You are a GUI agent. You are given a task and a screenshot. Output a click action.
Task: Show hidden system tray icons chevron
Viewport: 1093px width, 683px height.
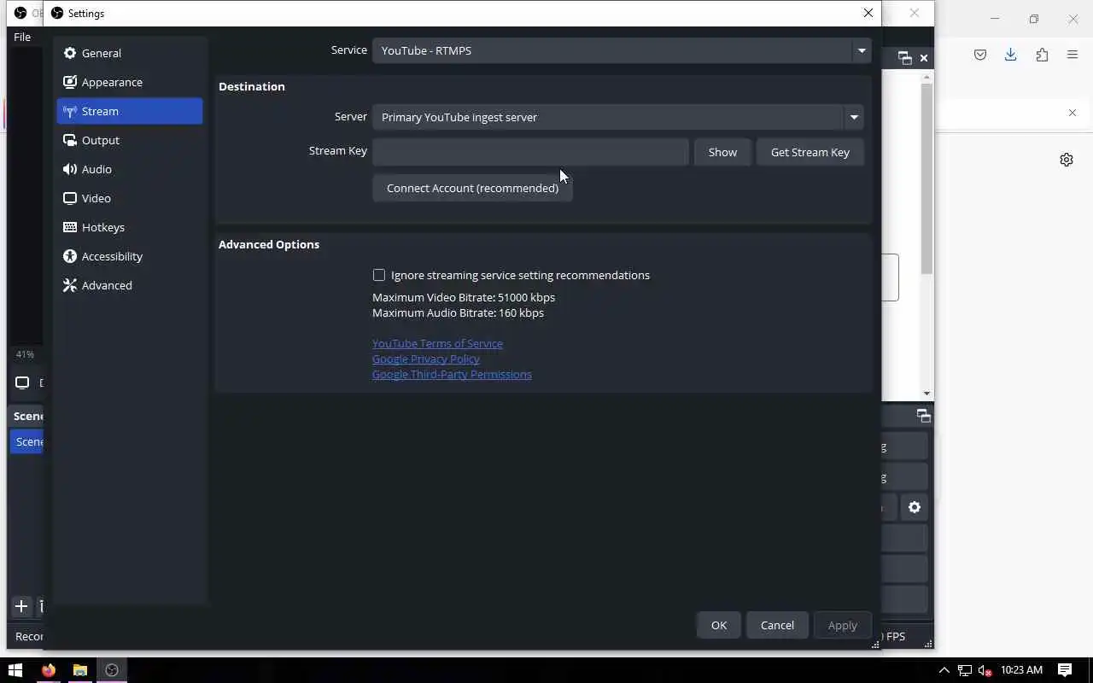coord(944,670)
